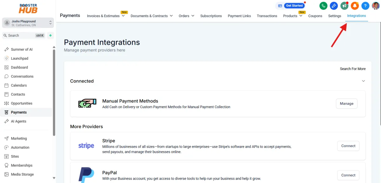Open the Joshs Playground workspace switcher

pos(27,23)
